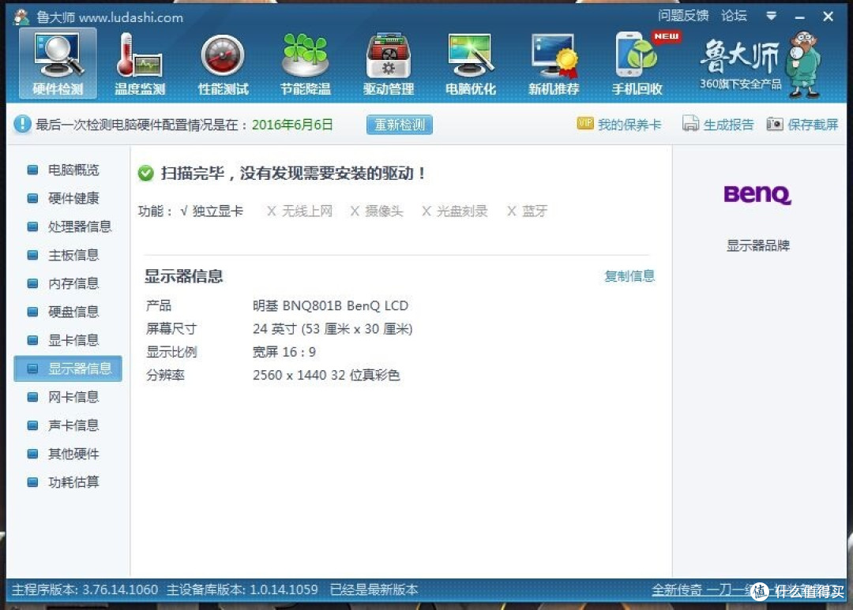853x610 pixels.
Task: Click the 360旗下安全产品 tagline
Action: click(x=740, y=84)
